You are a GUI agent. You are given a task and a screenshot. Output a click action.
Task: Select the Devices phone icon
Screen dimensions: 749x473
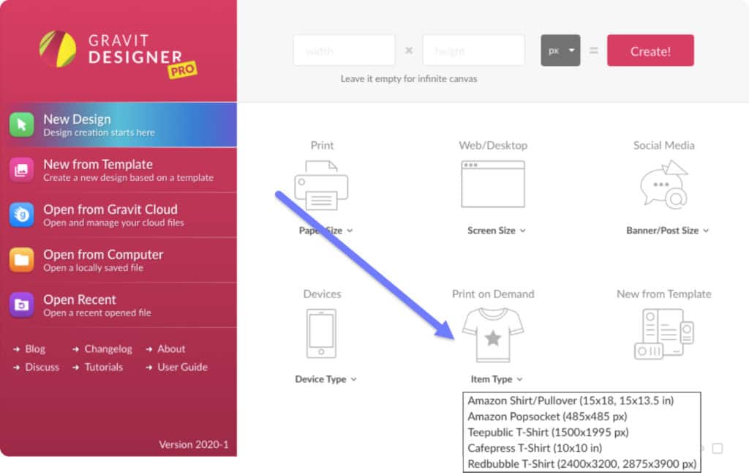tap(322, 334)
